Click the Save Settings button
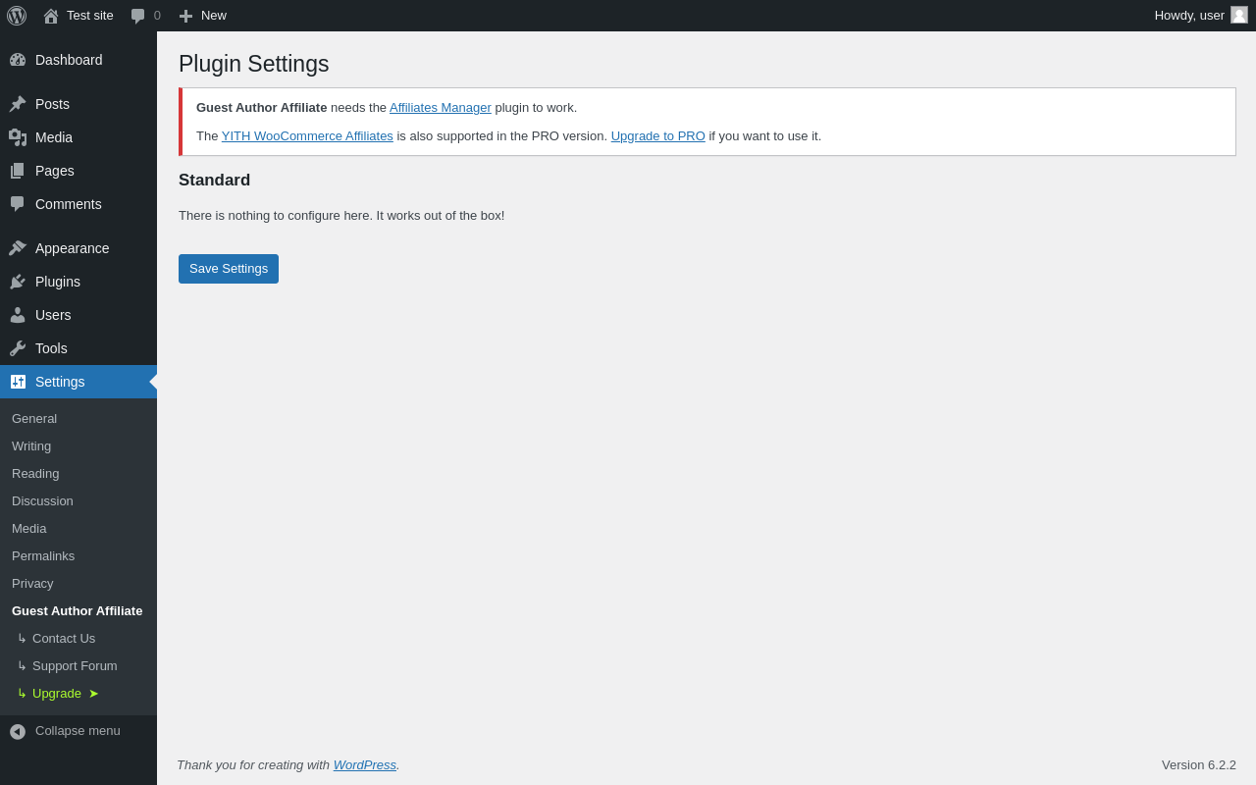Image resolution: width=1256 pixels, height=785 pixels. pyautogui.click(x=229, y=269)
